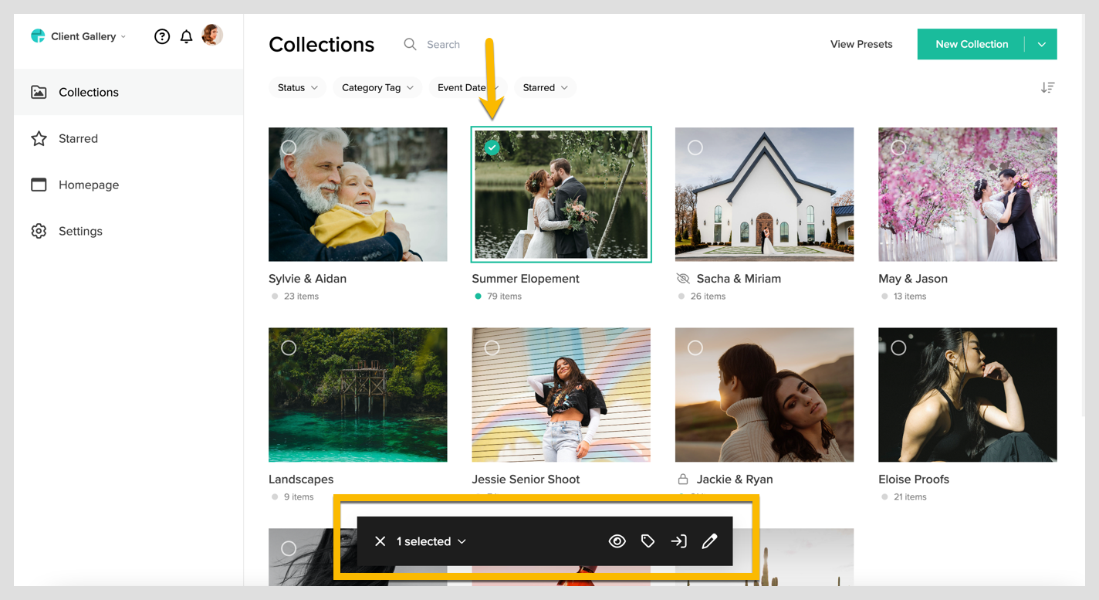Open the Sylvie & Aidan thumbnail
This screenshot has height=600, width=1099.
tap(358, 195)
